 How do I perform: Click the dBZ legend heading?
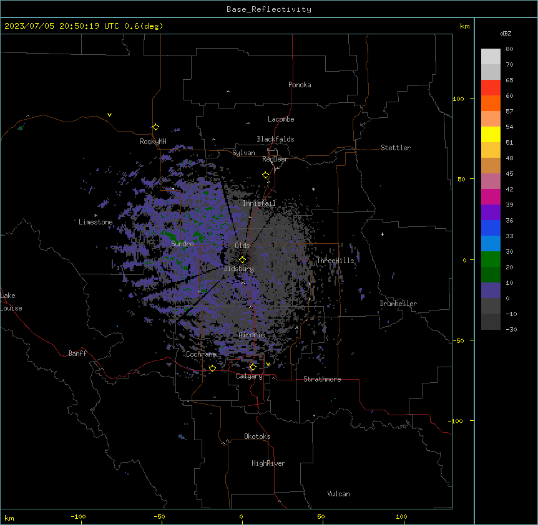click(x=506, y=33)
